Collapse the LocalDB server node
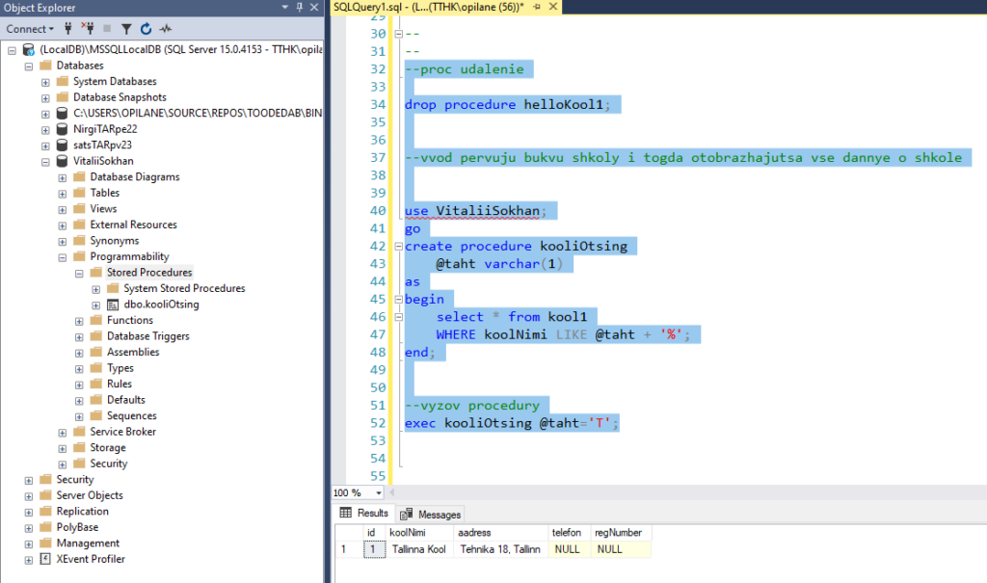Screen dimensions: 987x583 pos(12,50)
